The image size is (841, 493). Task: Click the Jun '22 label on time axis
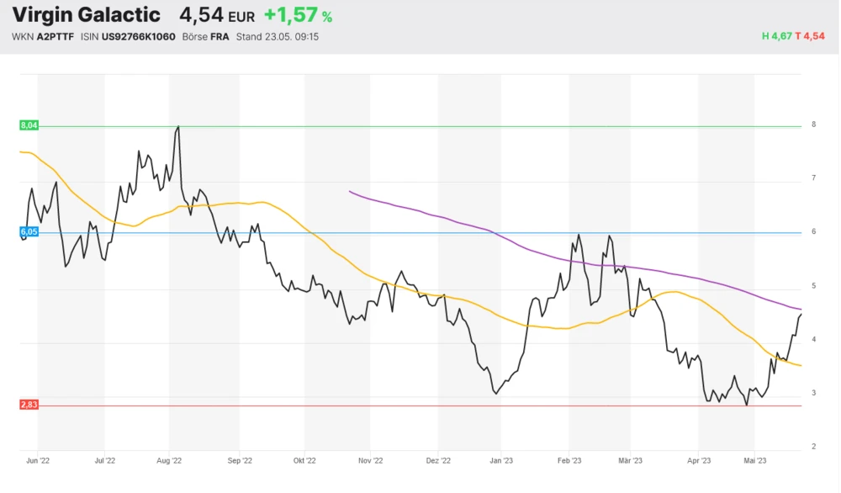[39, 460]
